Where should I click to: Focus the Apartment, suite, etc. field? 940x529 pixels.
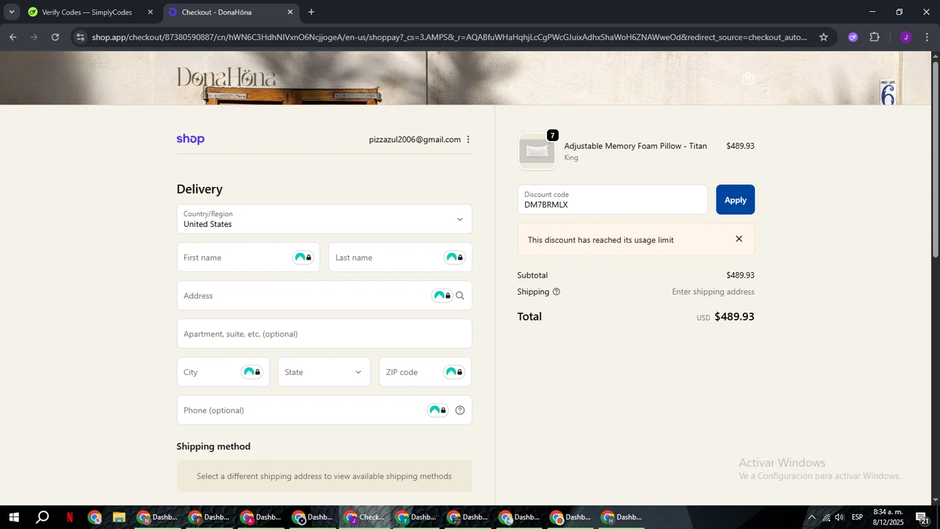coord(324,334)
